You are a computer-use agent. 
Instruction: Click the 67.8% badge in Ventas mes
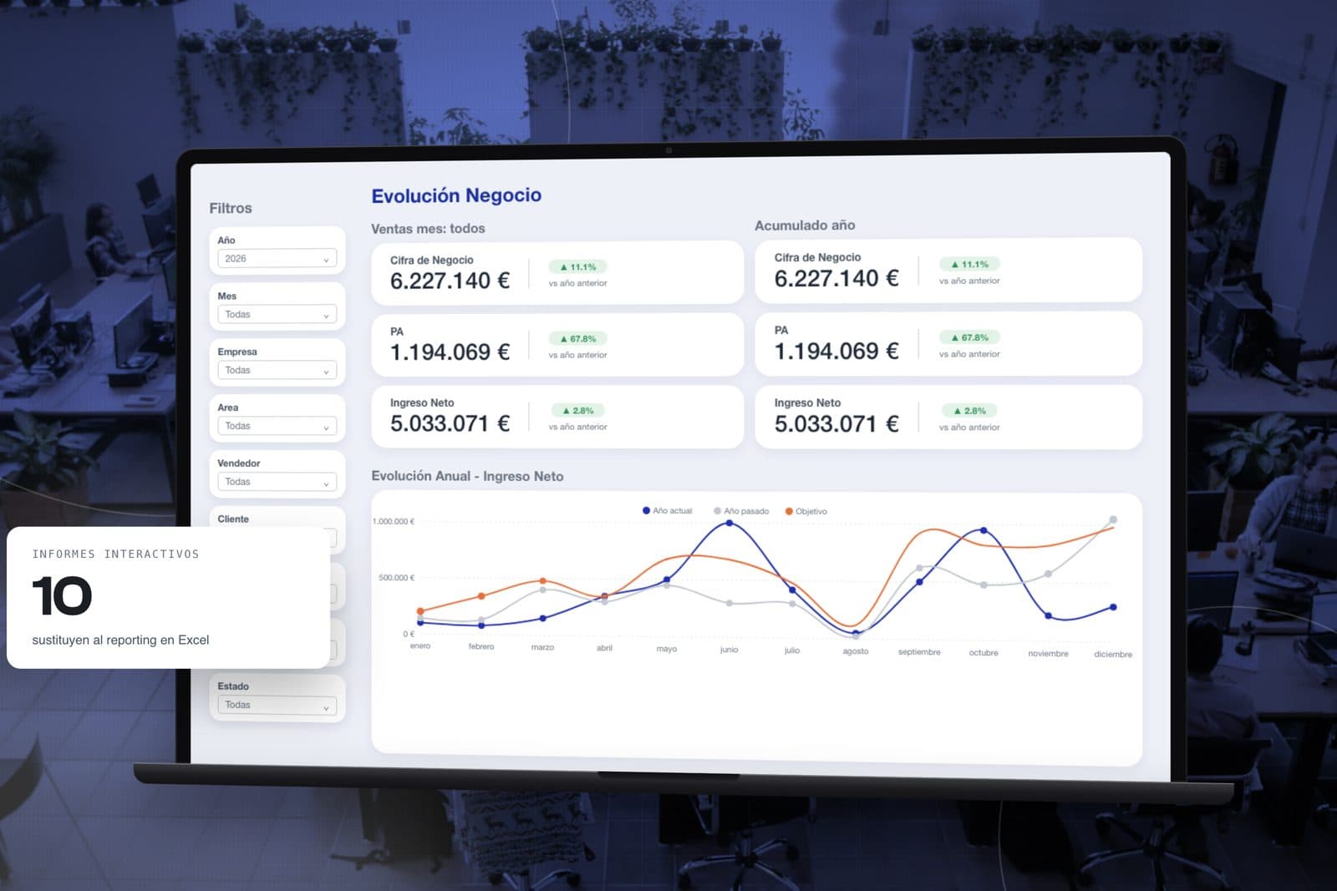(577, 339)
